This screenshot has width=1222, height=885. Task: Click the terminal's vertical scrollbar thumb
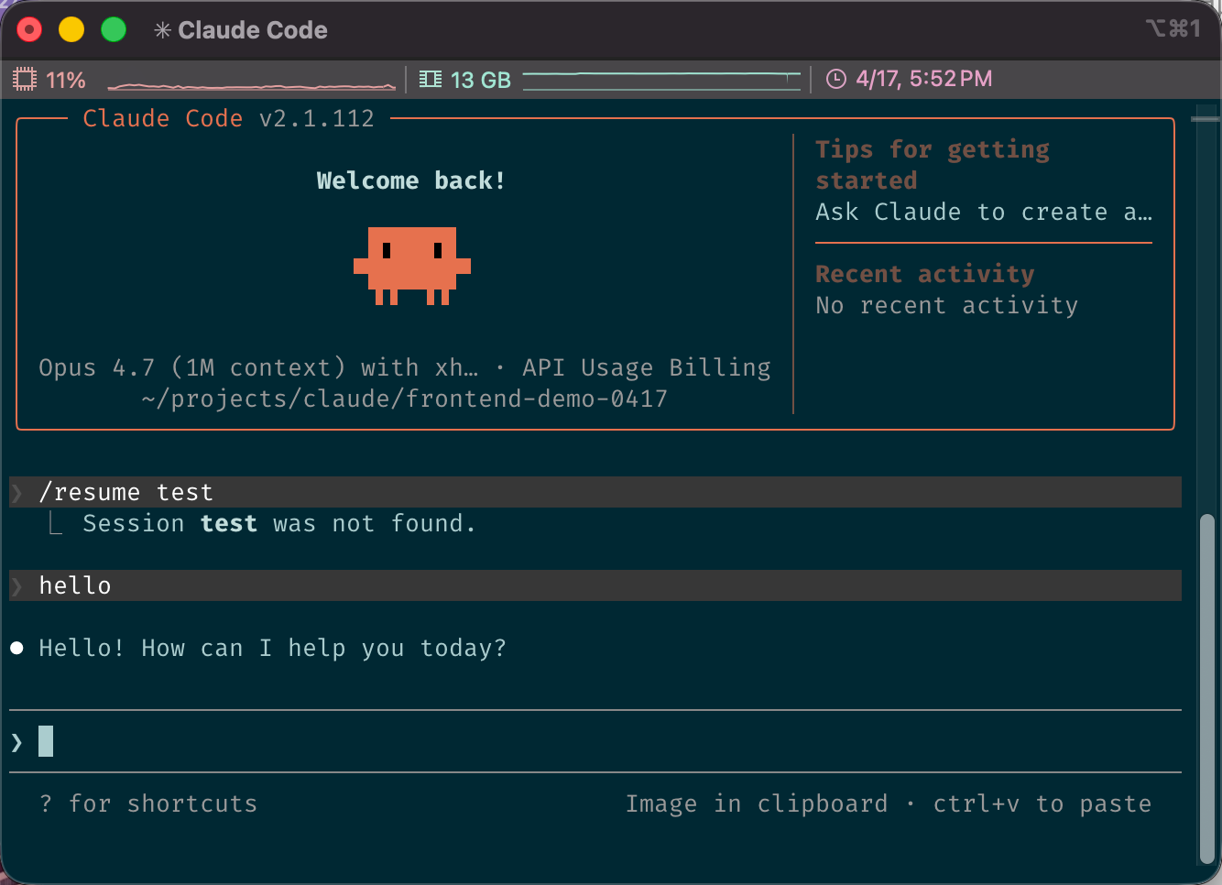pos(1207,689)
